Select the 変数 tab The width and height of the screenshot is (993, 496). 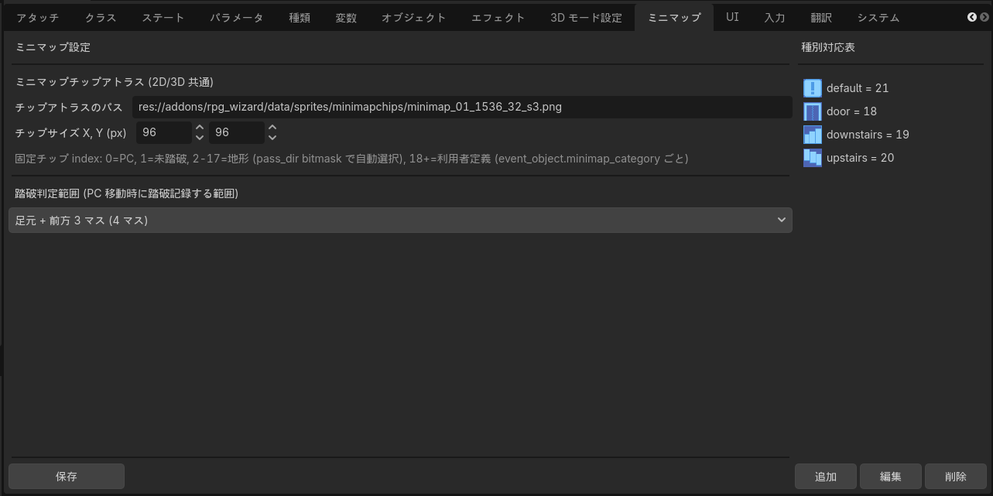[x=346, y=18]
